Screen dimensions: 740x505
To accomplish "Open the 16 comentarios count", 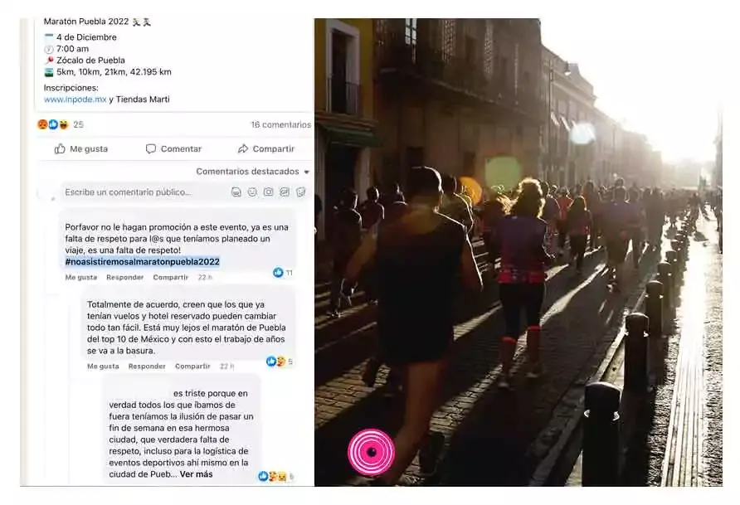I will click(280, 125).
